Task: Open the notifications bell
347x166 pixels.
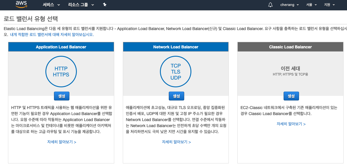Action: click(270, 5)
